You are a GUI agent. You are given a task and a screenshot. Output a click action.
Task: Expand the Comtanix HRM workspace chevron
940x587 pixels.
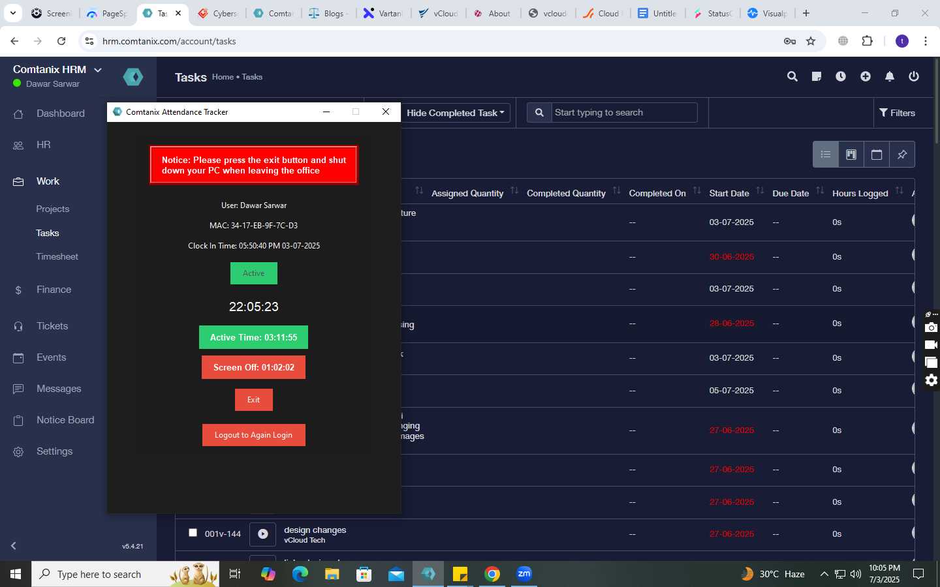click(x=98, y=70)
